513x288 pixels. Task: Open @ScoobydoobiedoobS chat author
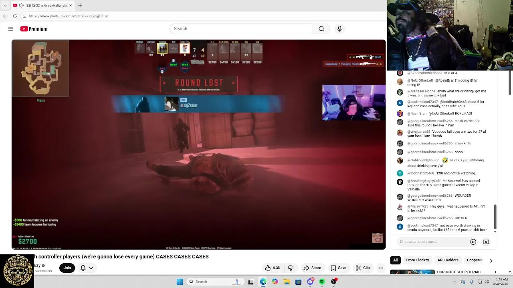(x=424, y=73)
